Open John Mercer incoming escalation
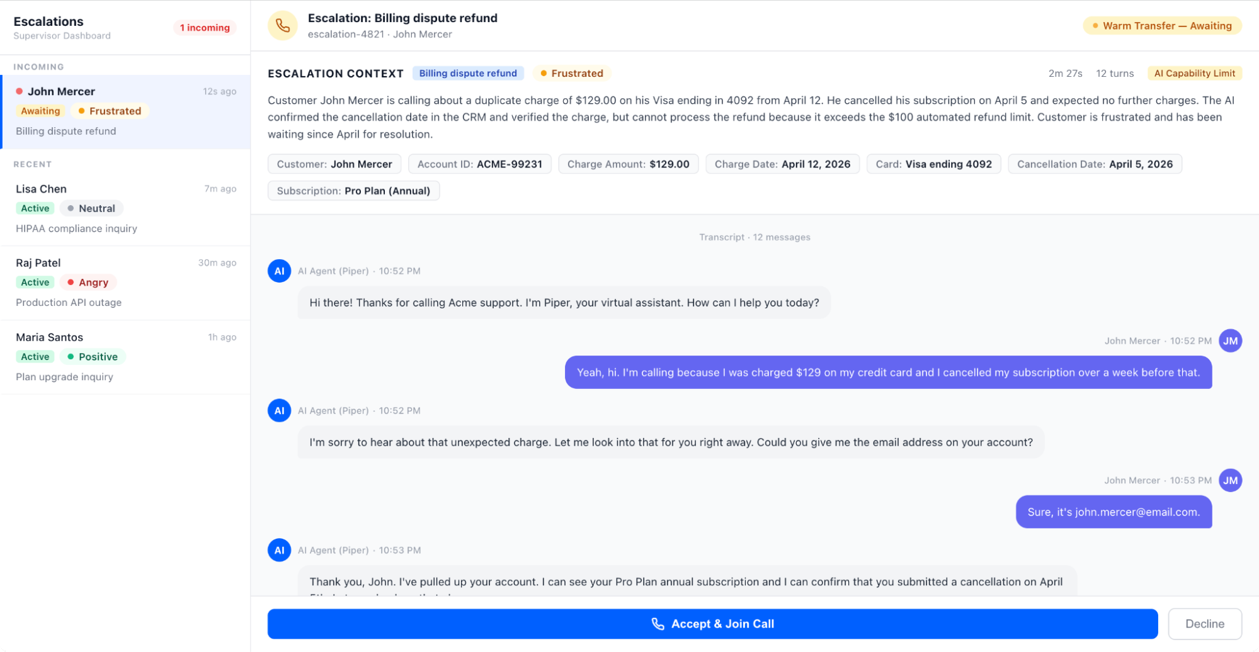Screen dimensions: 1259x652 (126, 112)
